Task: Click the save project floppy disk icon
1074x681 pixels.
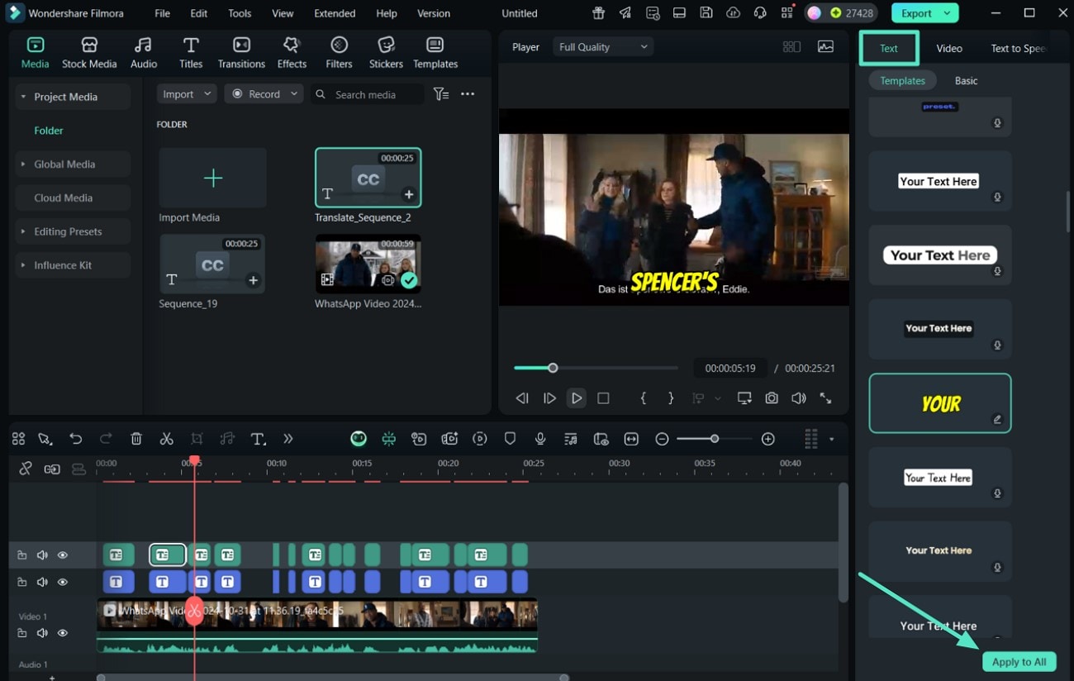Action: tap(706, 13)
